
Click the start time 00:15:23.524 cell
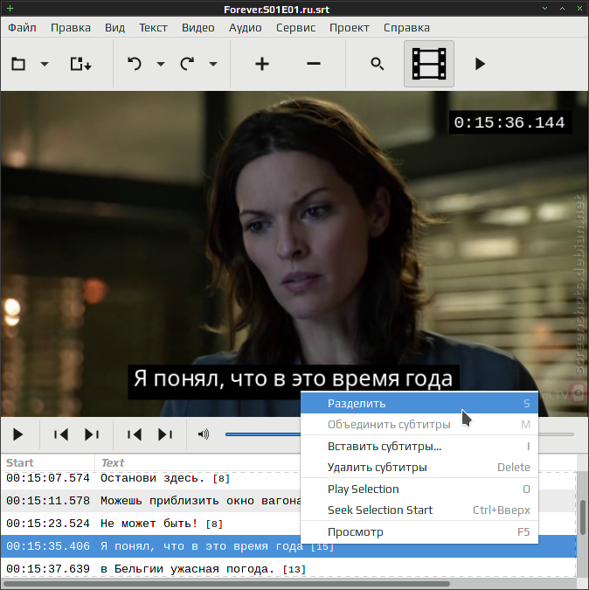click(48, 524)
